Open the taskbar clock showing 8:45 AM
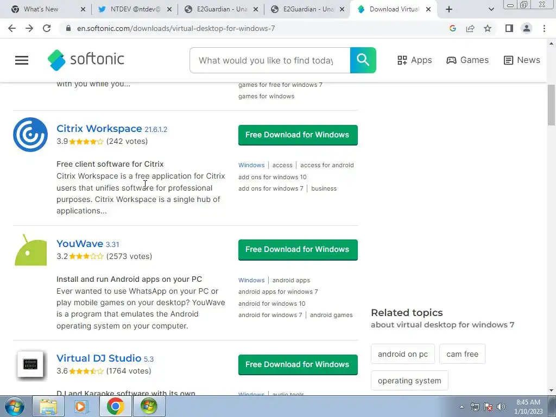The height and width of the screenshot is (417, 556). (528, 407)
